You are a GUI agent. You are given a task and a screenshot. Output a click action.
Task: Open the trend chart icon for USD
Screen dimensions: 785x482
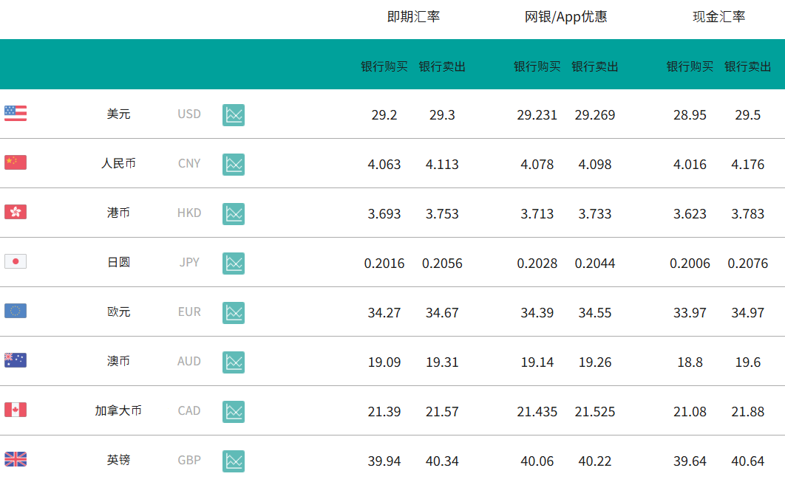[x=234, y=115]
